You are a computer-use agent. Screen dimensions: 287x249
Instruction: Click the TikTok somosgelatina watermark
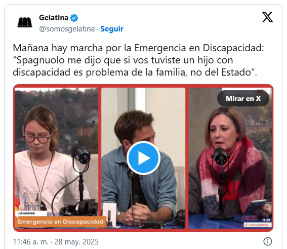pyautogui.click(x=257, y=225)
